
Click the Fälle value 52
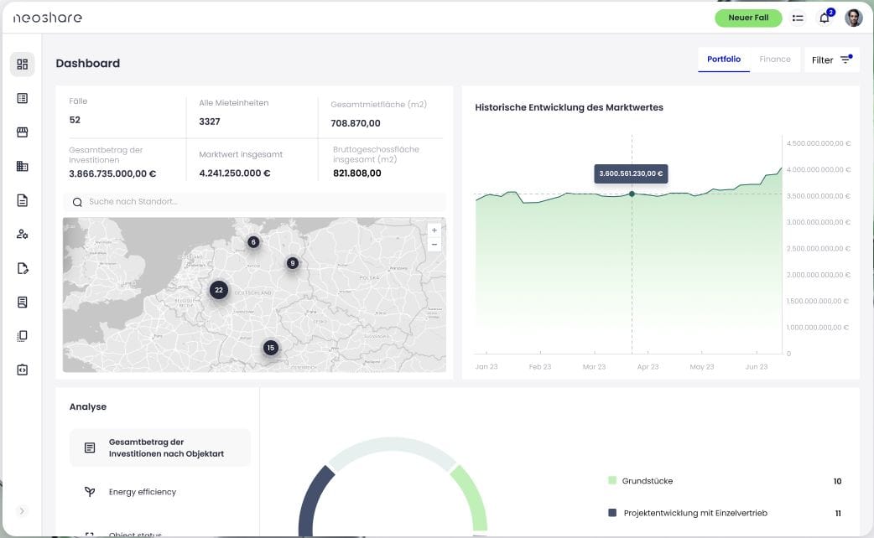pyautogui.click(x=75, y=121)
